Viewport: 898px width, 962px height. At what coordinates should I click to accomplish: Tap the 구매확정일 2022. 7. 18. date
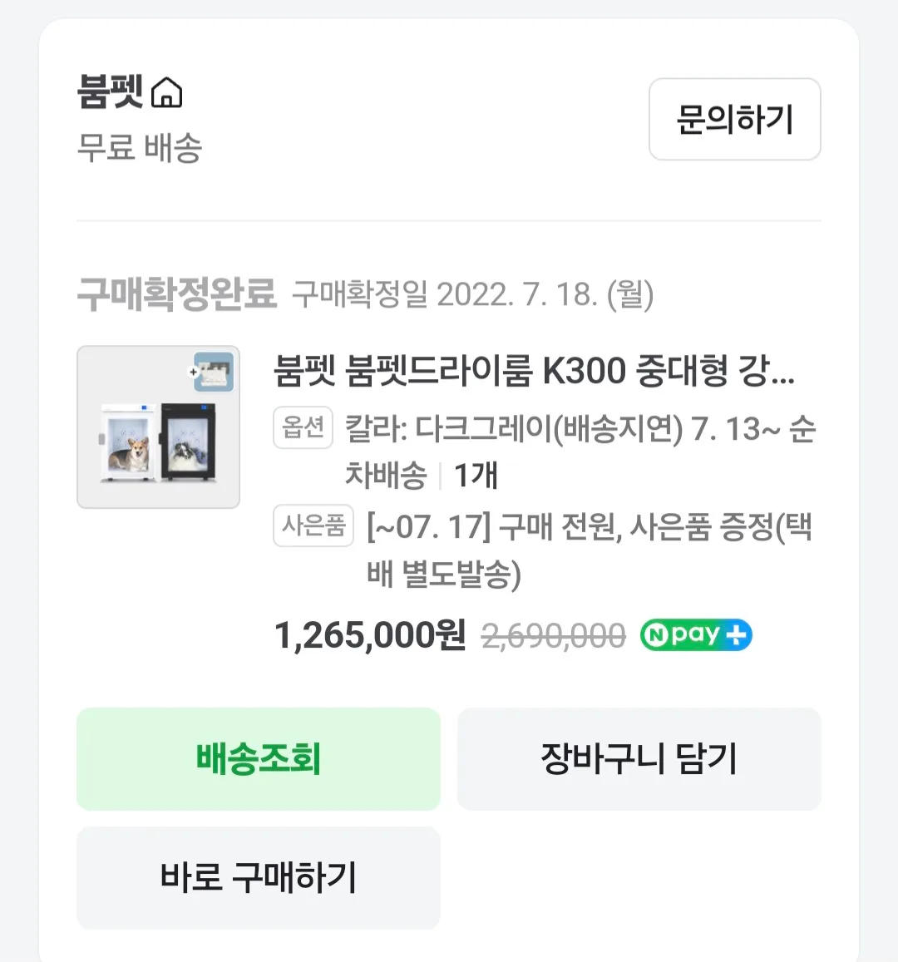coord(473,294)
